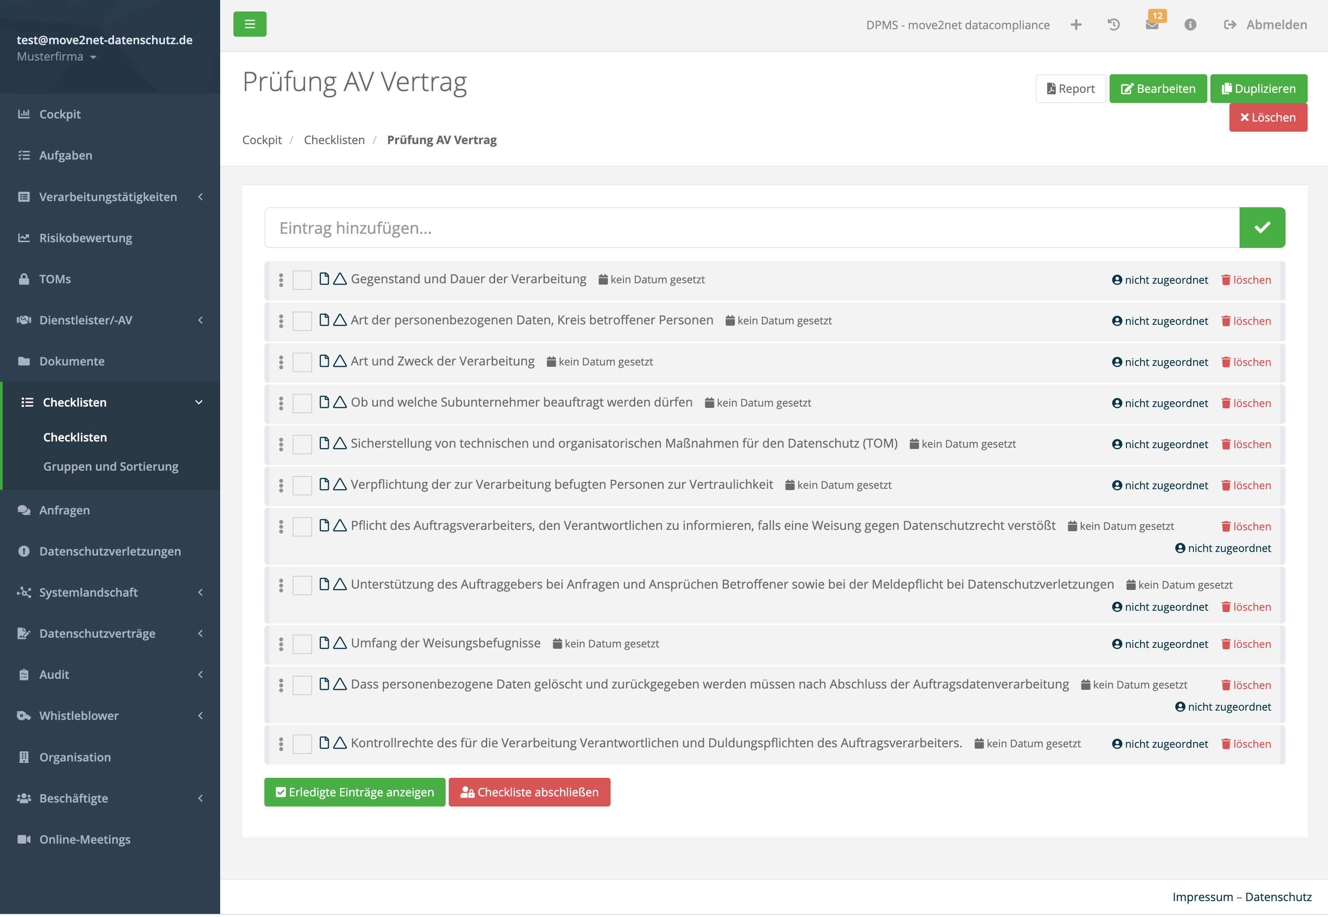The image size is (1328, 917).
Task: Check the Verpflichtung zur Vertraulichkeit entry
Action: pos(302,486)
